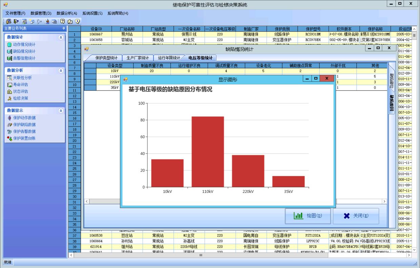Screen dimensions: 420x268
Task: Click the user login toolbar icon
Action: tap(8, 21)
